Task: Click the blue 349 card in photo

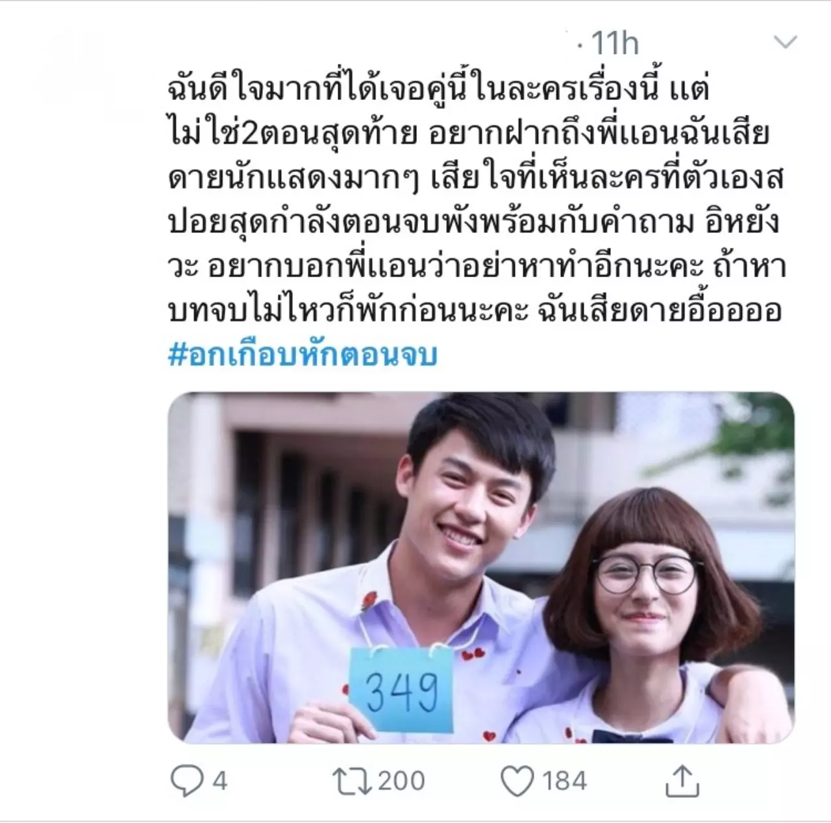Action: click(x=401, y=690)
